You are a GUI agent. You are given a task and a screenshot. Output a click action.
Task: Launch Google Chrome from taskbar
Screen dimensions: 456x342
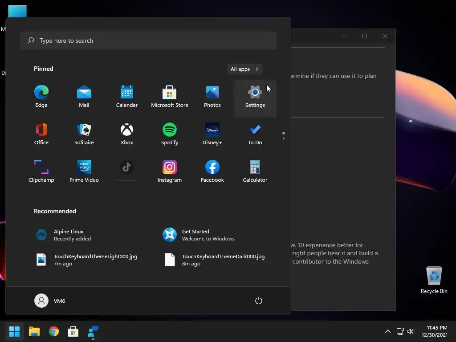click(x=54, y=331)
